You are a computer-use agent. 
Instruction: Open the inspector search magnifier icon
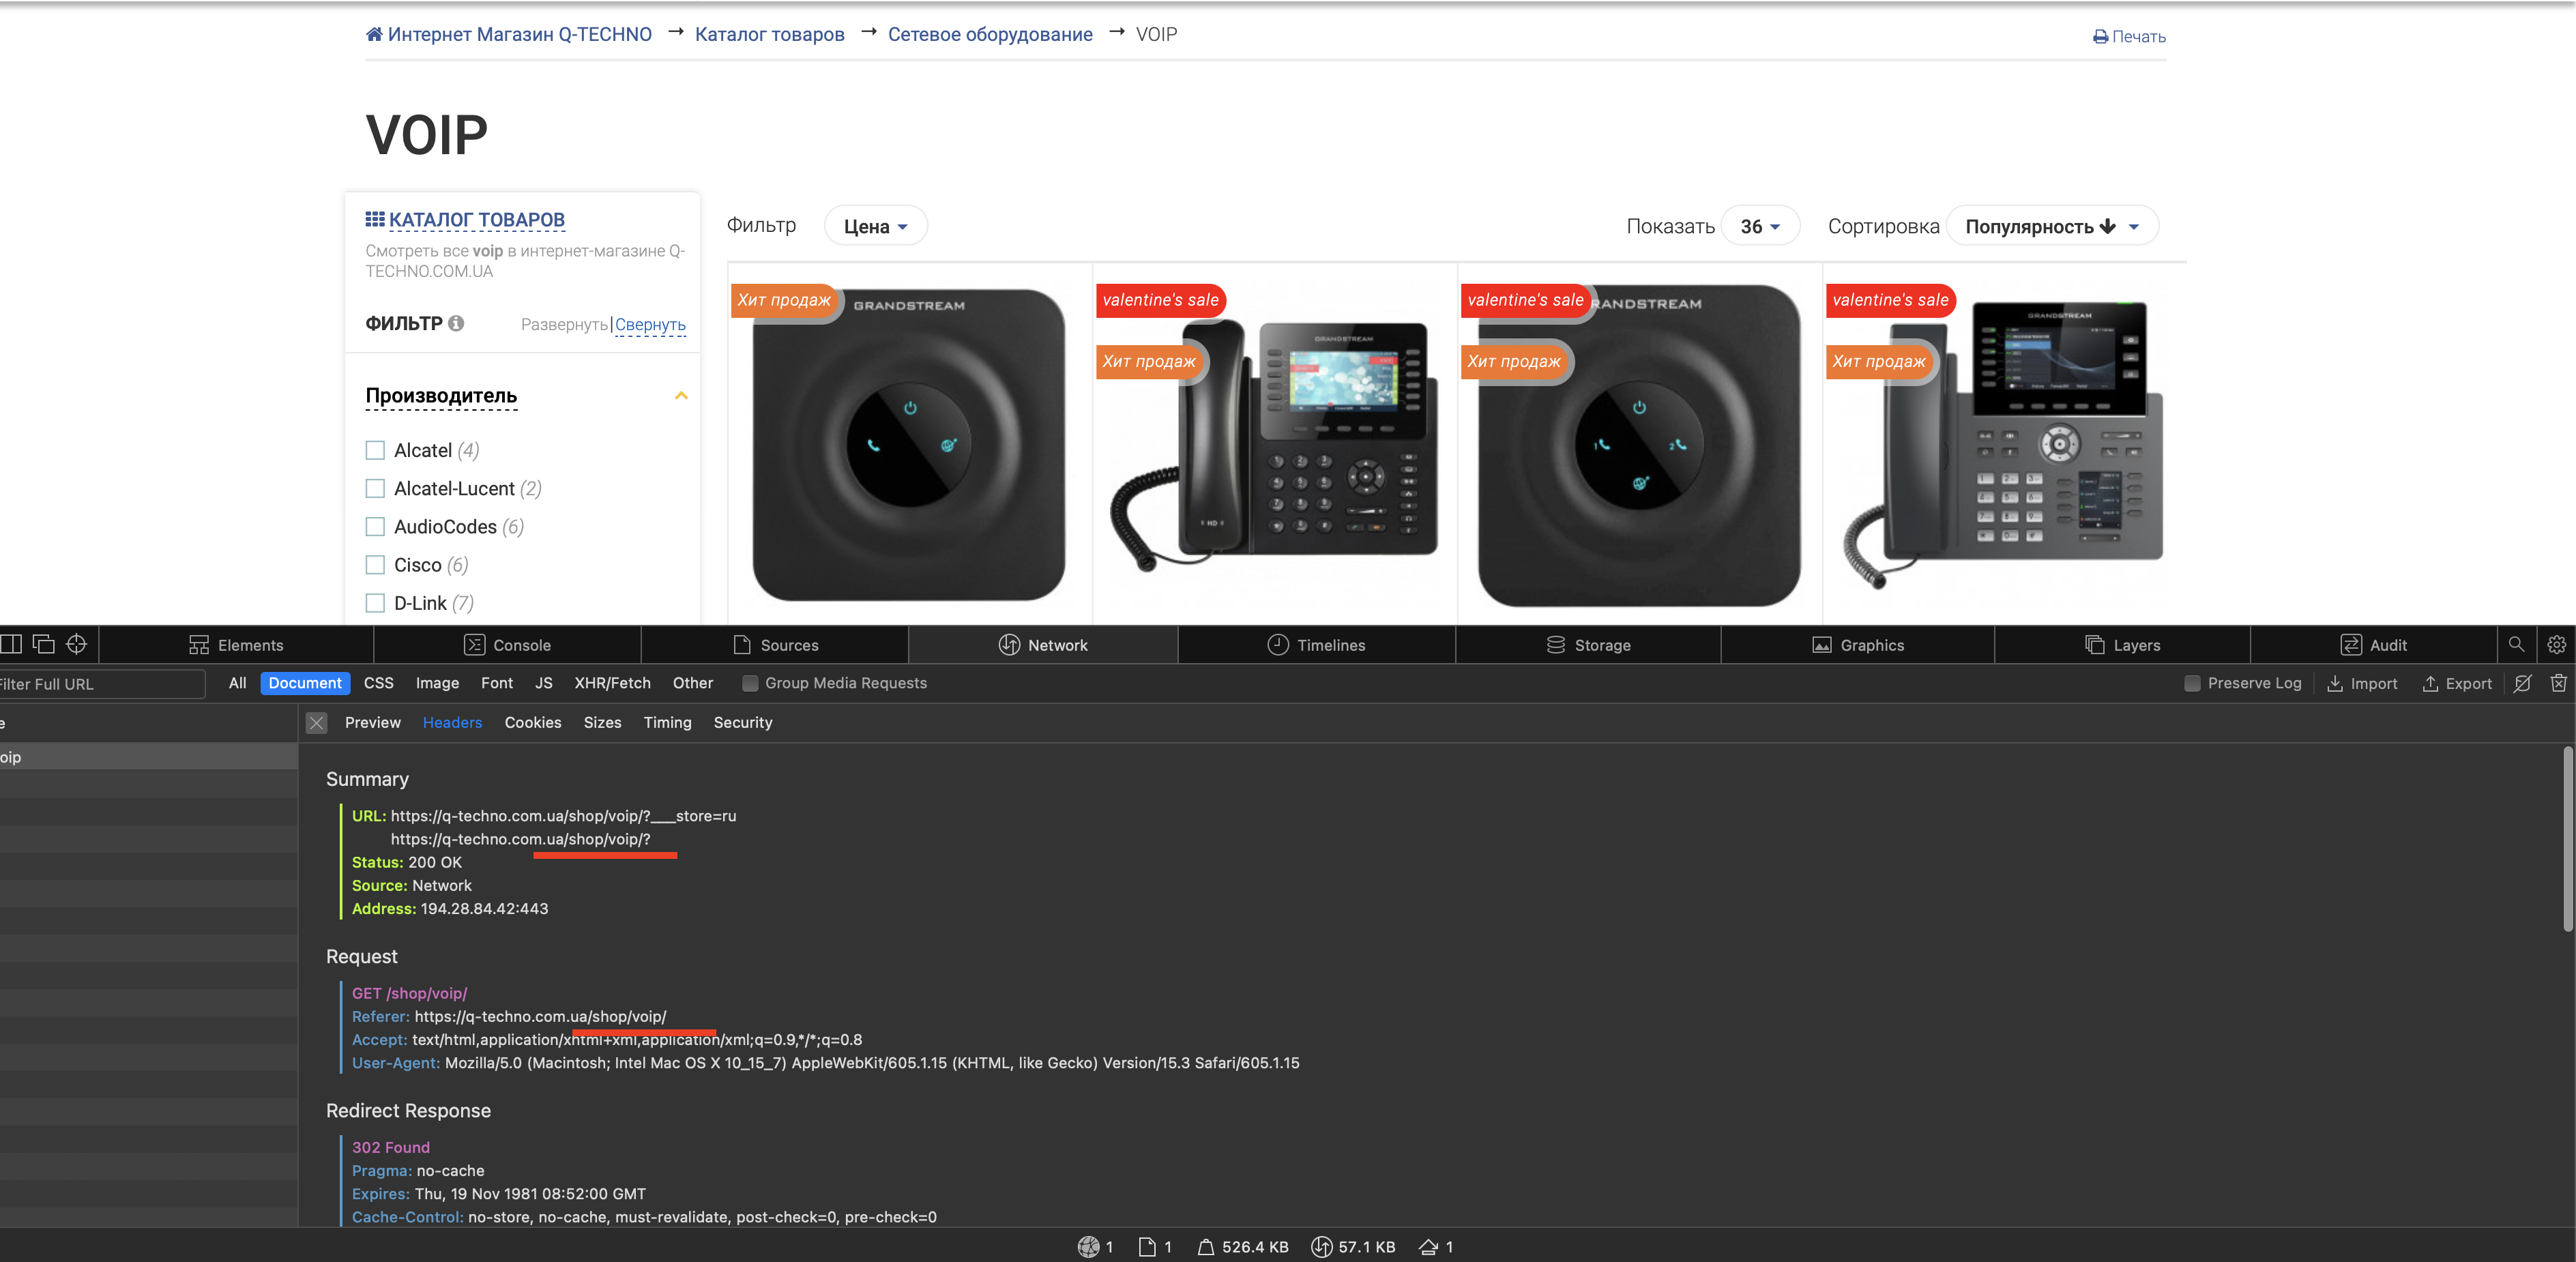pos(2516,644)
